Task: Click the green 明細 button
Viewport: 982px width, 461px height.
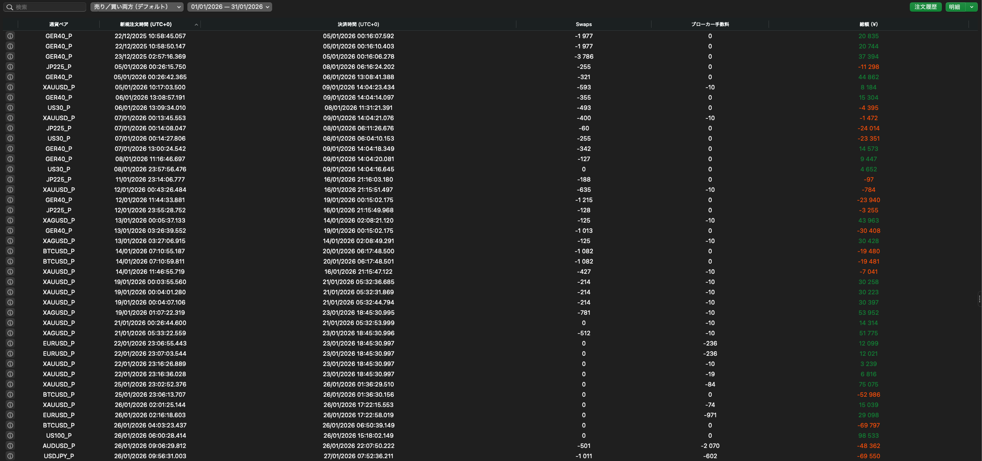Action: coord(955,7)
